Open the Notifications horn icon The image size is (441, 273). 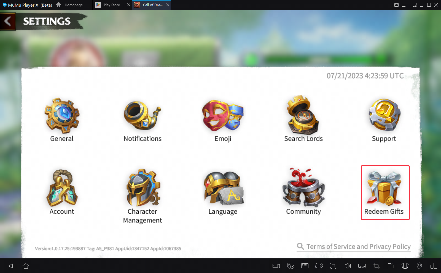click(142, 115)
